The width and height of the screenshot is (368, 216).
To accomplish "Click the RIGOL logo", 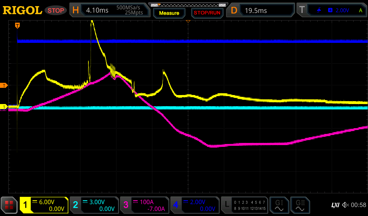I will pos(22,10).
